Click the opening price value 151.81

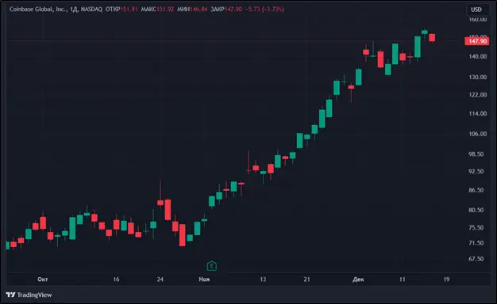tap(129, 9)
